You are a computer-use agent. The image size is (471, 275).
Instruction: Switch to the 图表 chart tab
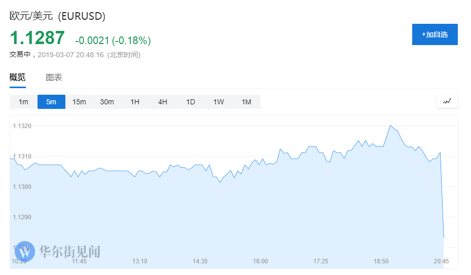pyautogui.click(x=54, y=77)
